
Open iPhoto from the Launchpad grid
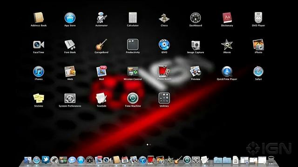pyautogui.click(x=258, y=45)
